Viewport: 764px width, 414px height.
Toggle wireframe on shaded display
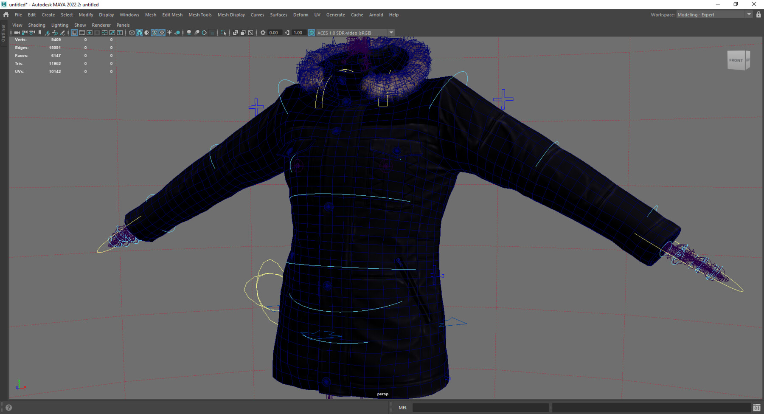tap(154, 32)
